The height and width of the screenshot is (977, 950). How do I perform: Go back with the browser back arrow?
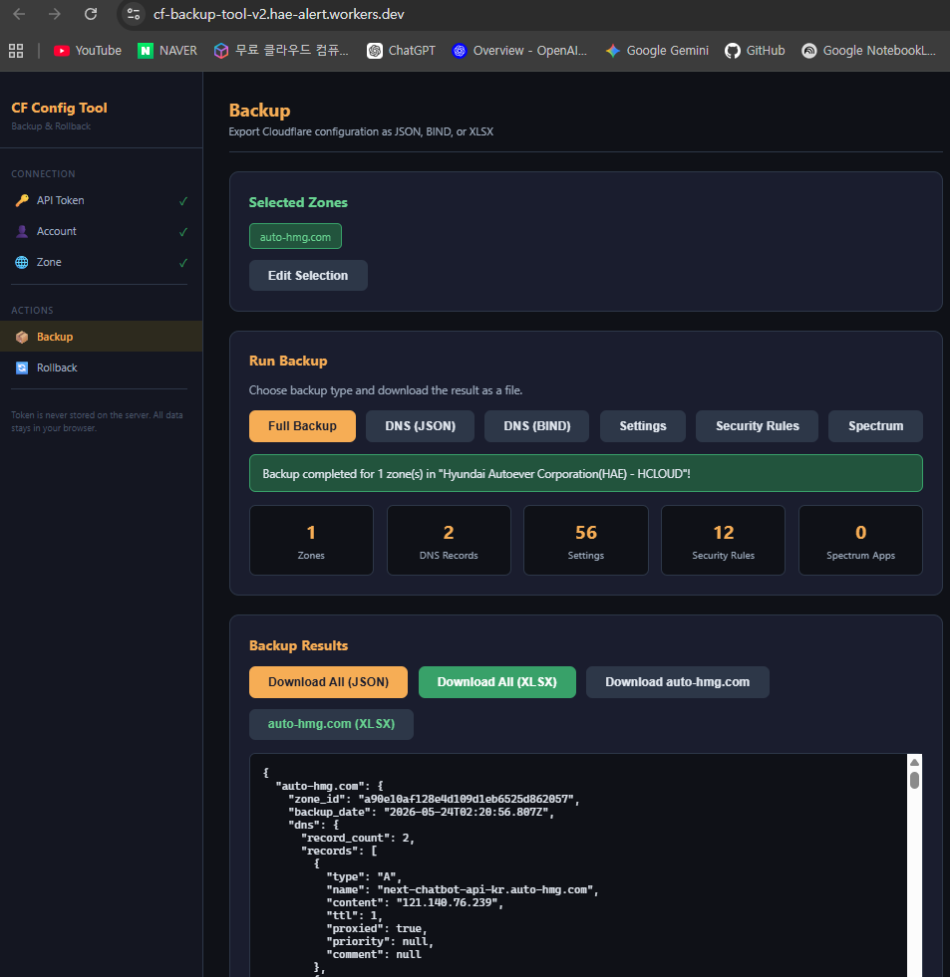(x=19, y=14)
